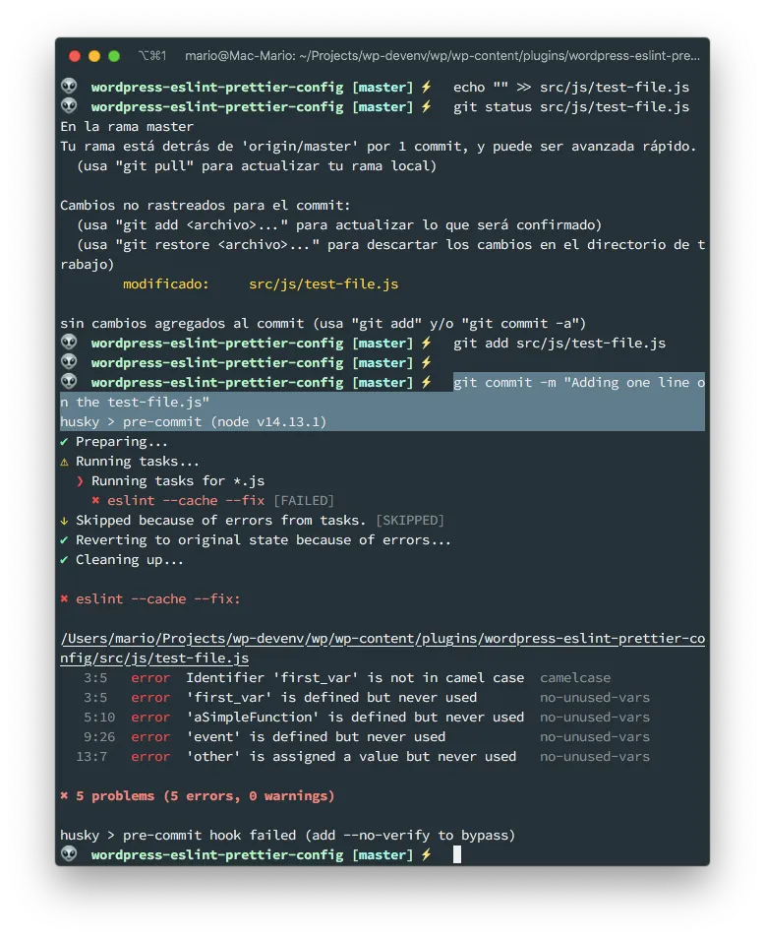Viewport: 765px width, 939px height.
Task: Click the red close window button
Action: tap(75, 56)
